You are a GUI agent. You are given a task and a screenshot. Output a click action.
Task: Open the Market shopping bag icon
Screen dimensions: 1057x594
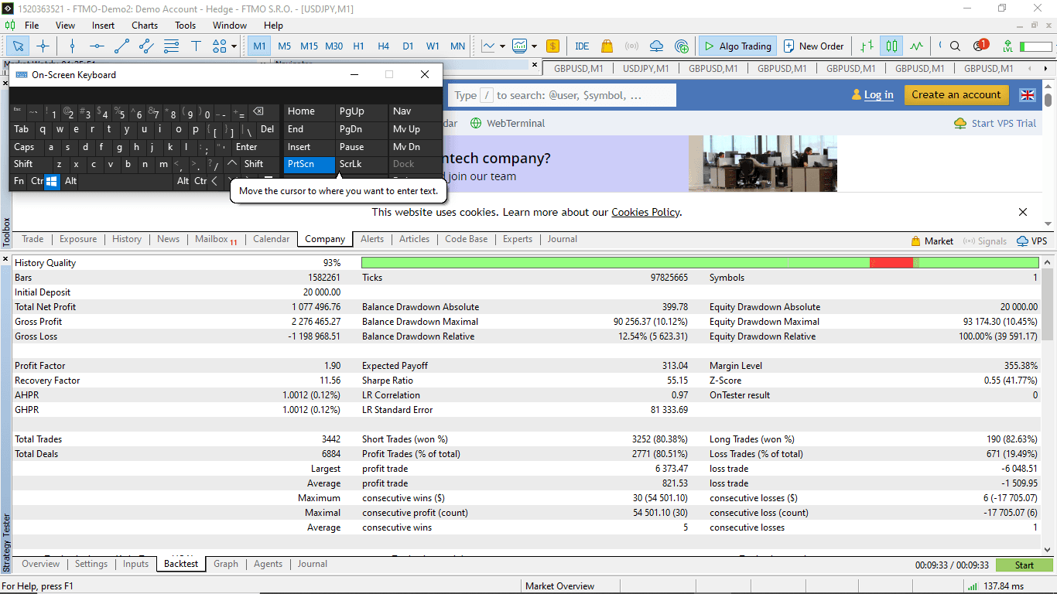pos(607,46)
